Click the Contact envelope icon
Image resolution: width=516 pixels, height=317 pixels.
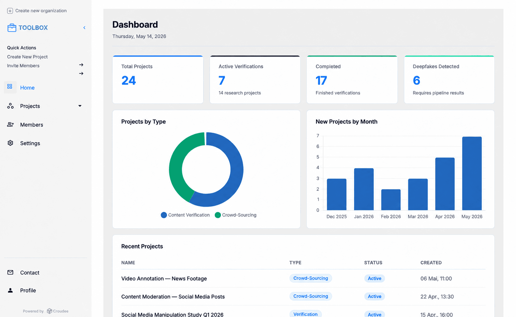click(10, 272)
